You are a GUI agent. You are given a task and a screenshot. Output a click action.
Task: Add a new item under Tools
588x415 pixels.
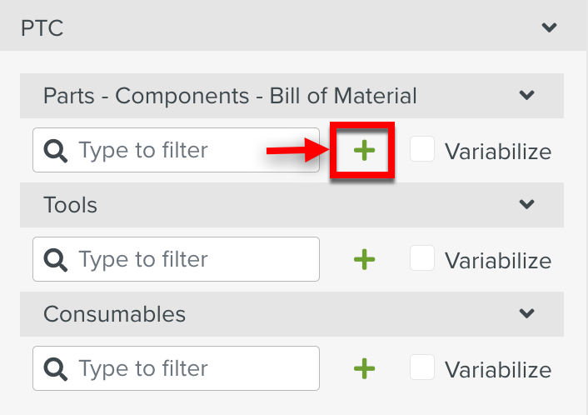point(364,259)
